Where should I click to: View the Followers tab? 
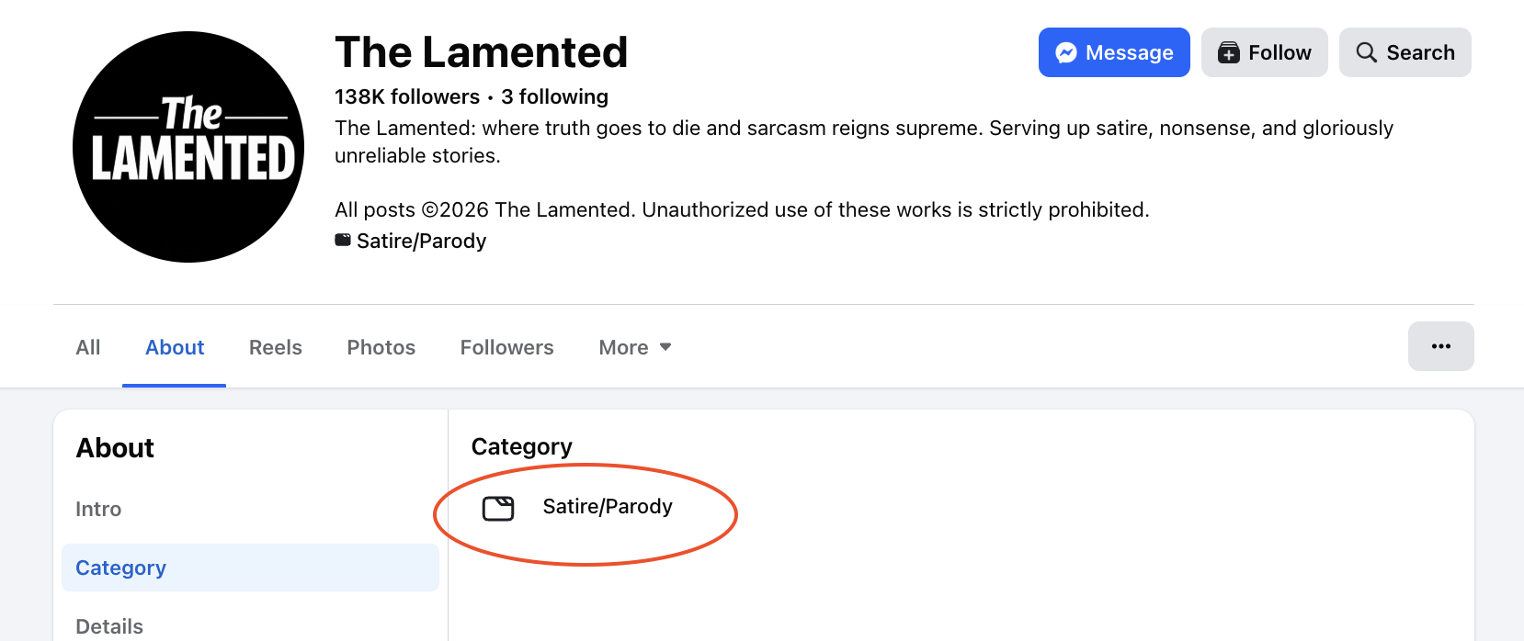pyautogui.click(x=507, y=347)
